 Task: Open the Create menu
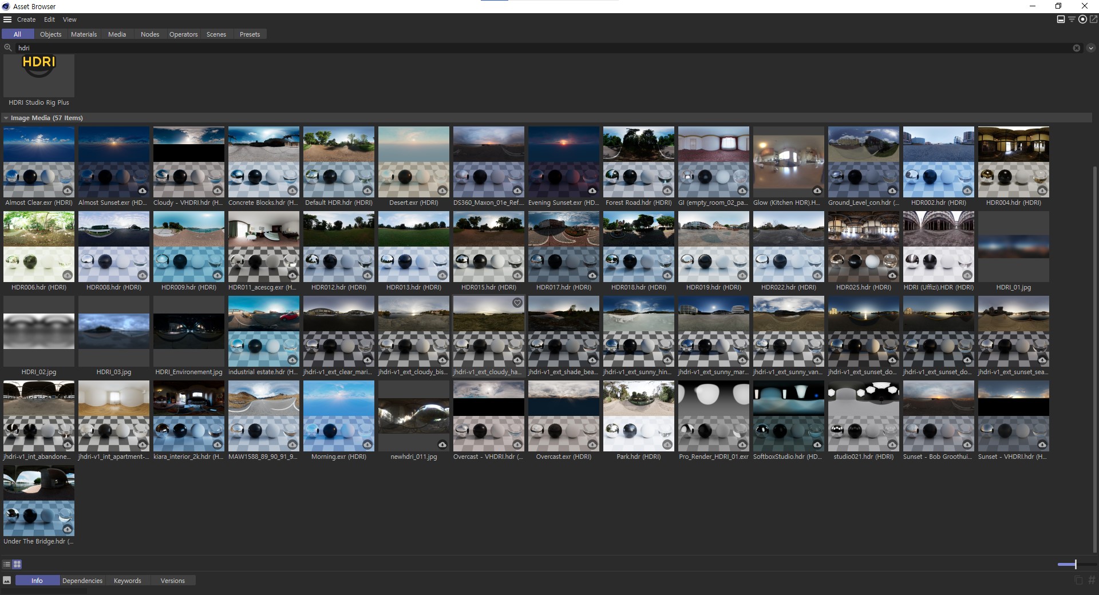pos(26,19)
